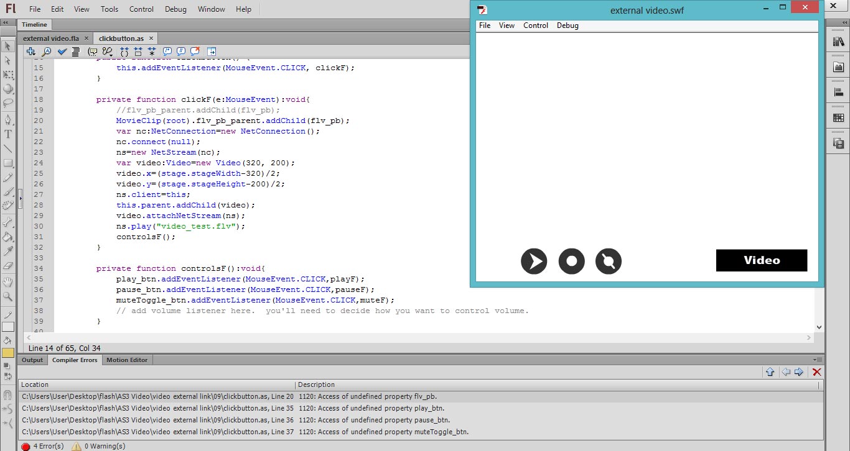The image size is (850, 451).
Task: Activate the Pen tool
Action: click(8, 119)
